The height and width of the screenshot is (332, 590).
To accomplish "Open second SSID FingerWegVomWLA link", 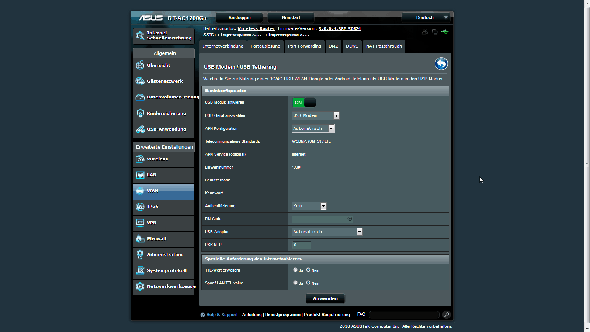I will (x=287, y=35).
